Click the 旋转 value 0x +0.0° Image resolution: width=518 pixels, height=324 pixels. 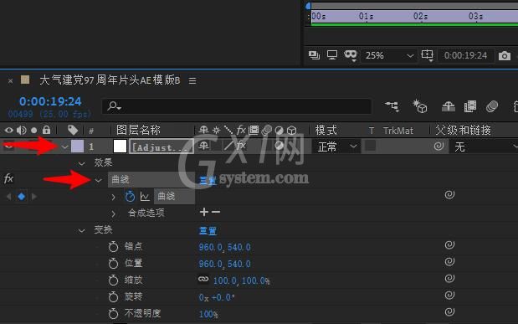click(217, 297)
